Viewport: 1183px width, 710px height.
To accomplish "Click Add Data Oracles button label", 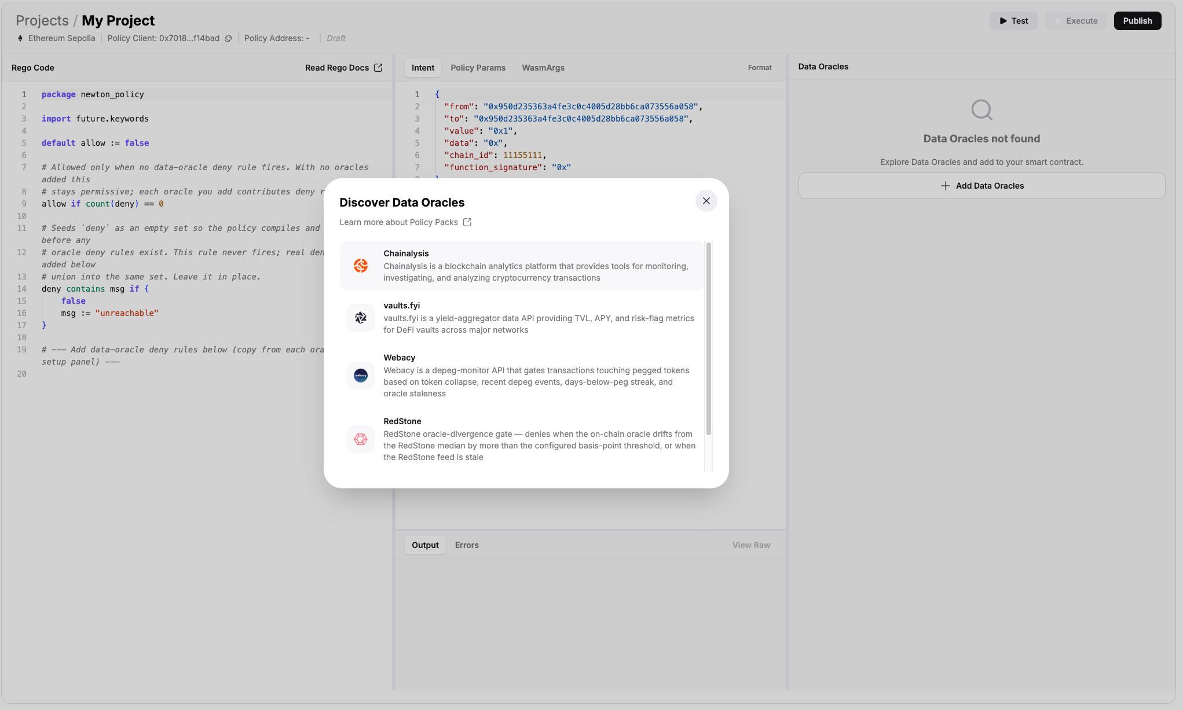I will [x=990, y=186].
